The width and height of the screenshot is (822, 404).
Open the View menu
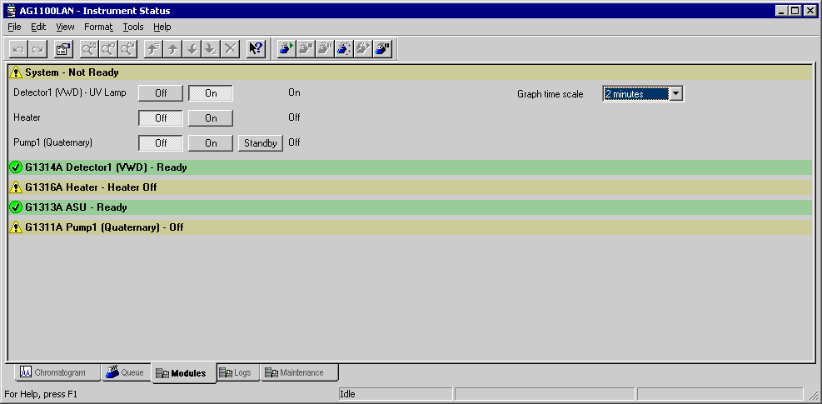click(65, 27)
